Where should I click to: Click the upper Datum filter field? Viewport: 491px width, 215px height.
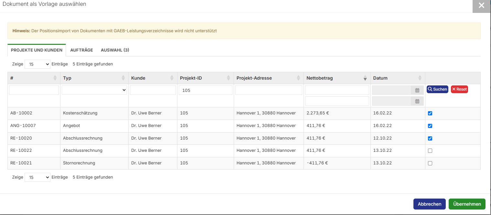[x=391, y=90]
